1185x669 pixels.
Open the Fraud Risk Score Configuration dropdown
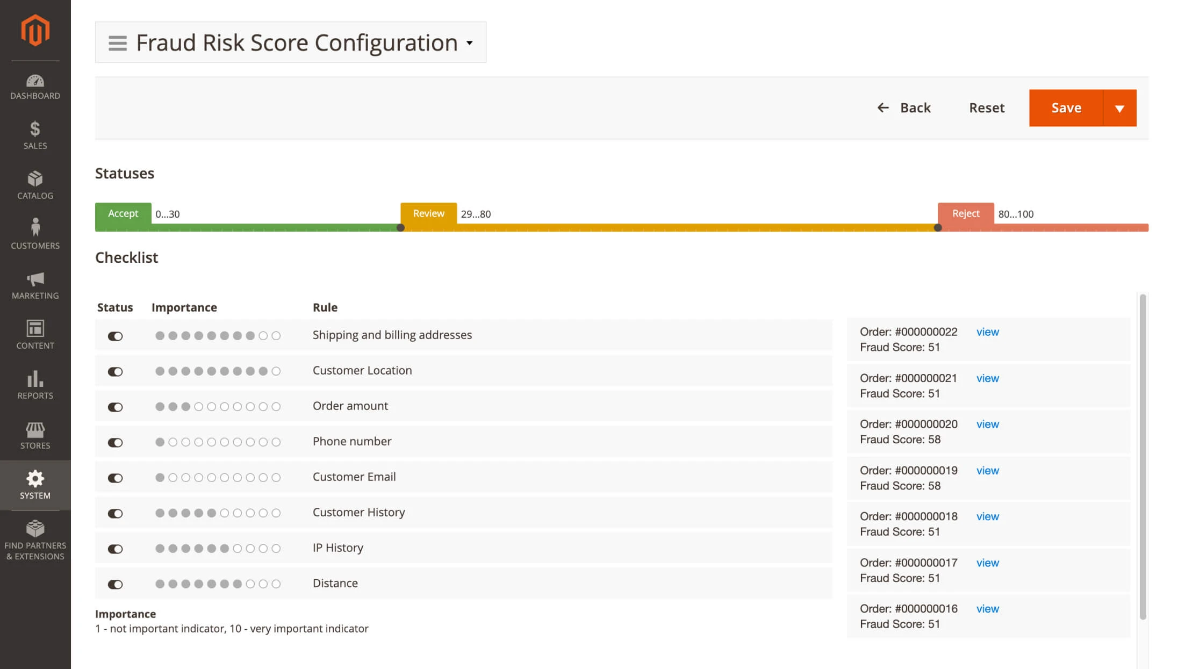pos(469,42)
